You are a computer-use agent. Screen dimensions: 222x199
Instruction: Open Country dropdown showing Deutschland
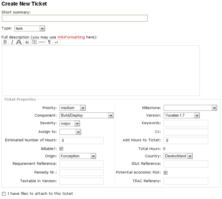point(178,156)
